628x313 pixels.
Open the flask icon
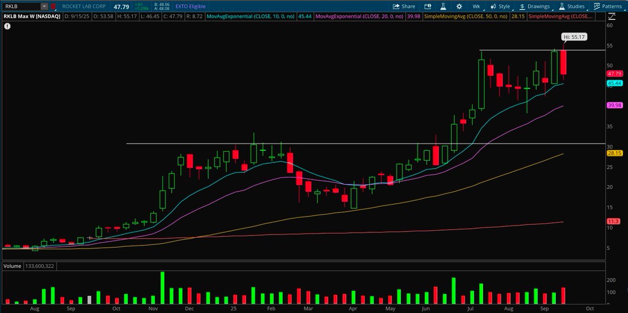(443, 6)
